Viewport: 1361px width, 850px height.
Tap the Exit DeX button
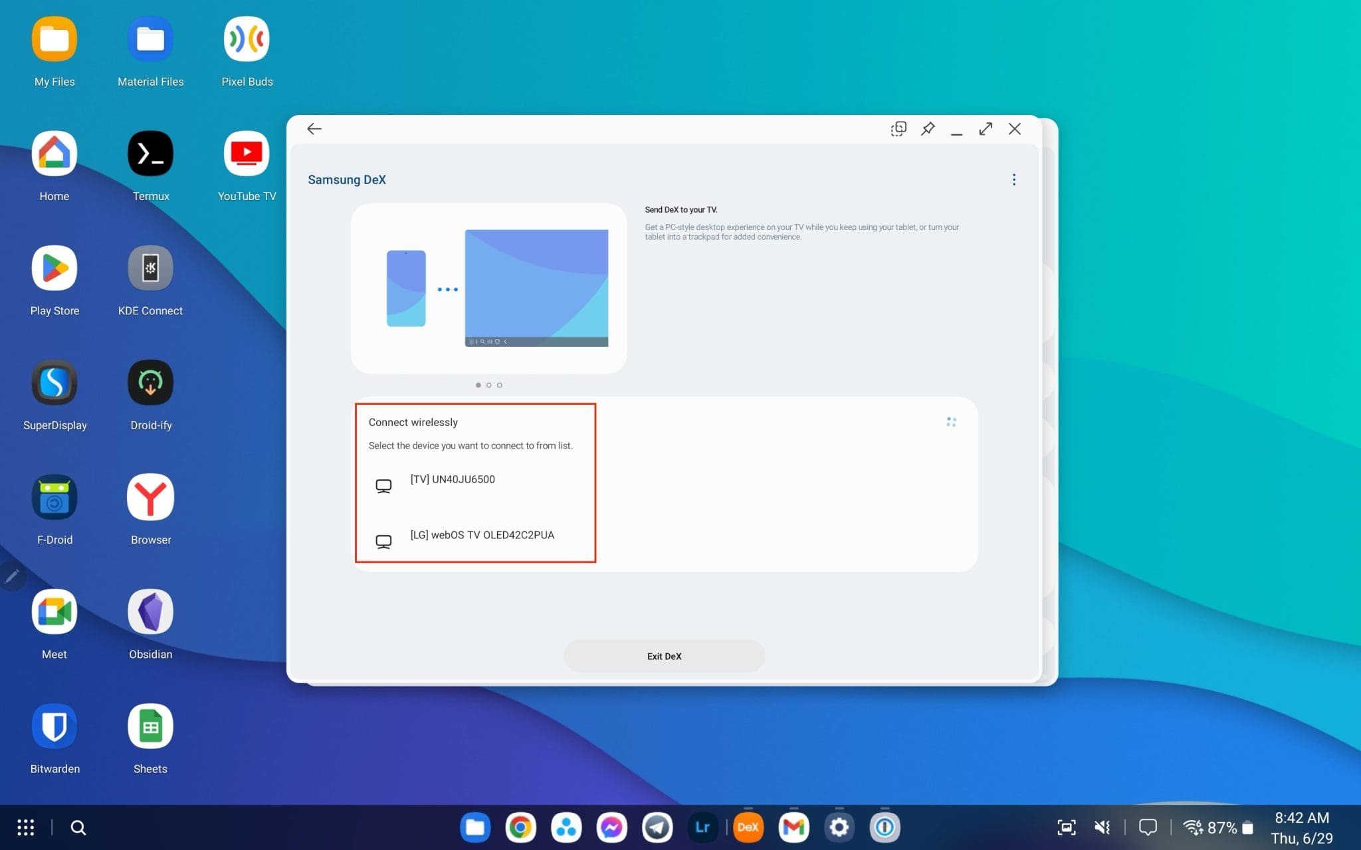664,656
